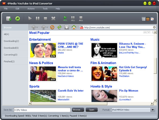This screenshot has height=120, width=159.
Task: Open the Edit menu
Action: pos(17,9)
